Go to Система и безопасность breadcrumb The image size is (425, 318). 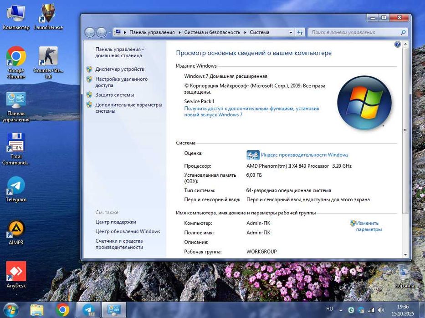point(212,32)
